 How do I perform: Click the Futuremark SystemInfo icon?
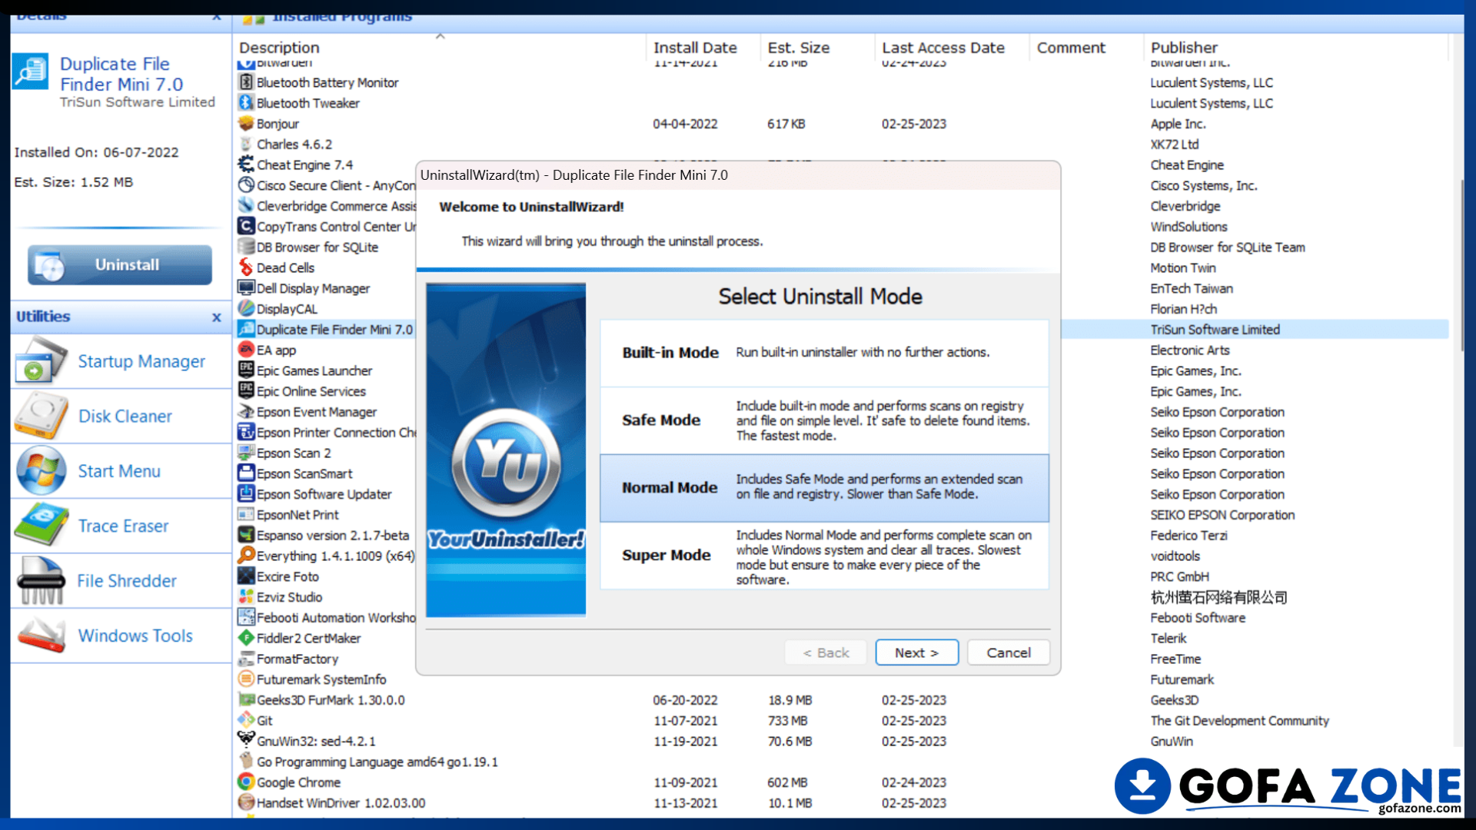coord(246,679)
